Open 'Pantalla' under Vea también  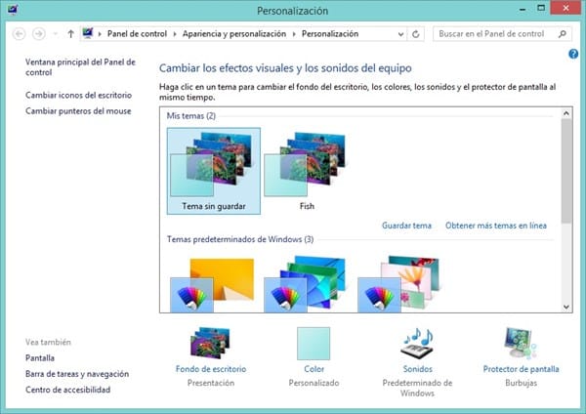tap(40, 358)
